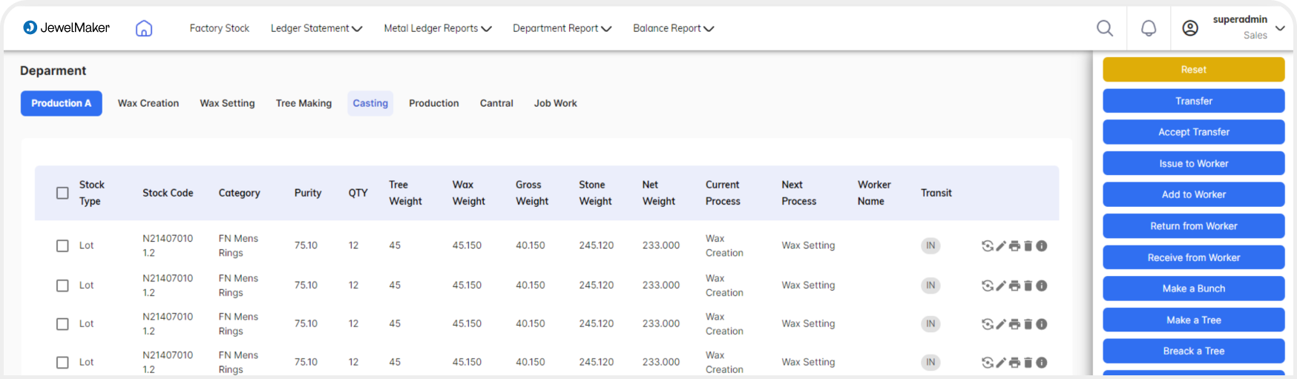Open the Tree Making tab

(304, 103)
